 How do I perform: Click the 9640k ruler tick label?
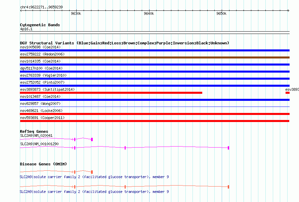point(149,13)
